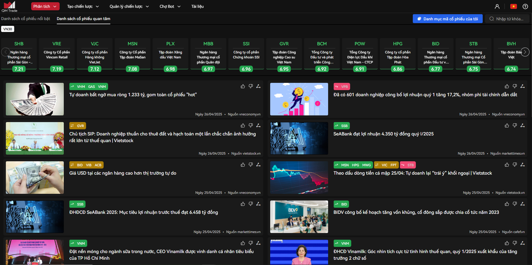Share the 'Giá USD tại các ngân hàng' article
The image size is (532, 265).
[x=258, y=165]
